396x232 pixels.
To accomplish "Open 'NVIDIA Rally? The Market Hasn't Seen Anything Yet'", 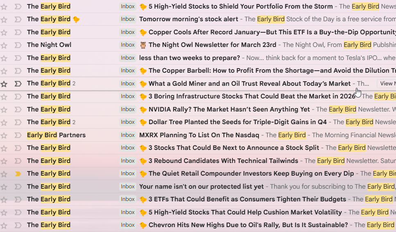I will pos(229,109).
